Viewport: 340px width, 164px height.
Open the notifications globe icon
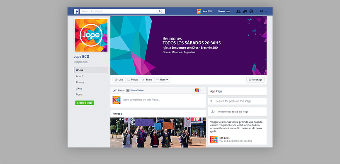(251, 12)
